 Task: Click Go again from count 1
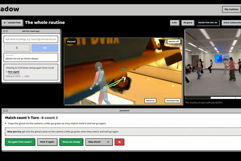click(x=20, y=142)
